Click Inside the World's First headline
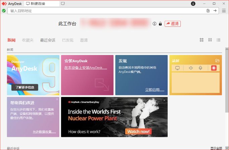This screenshot has height=150, width=229. 94,112
